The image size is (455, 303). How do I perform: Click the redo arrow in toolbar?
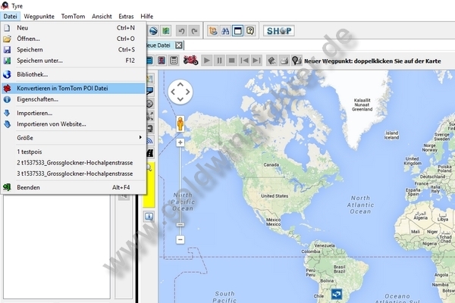click(193, 30)
